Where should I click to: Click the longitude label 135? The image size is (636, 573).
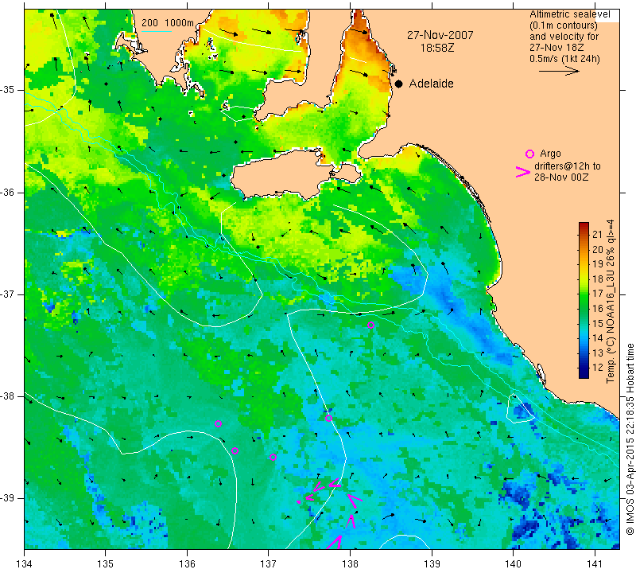click(106, 564)
